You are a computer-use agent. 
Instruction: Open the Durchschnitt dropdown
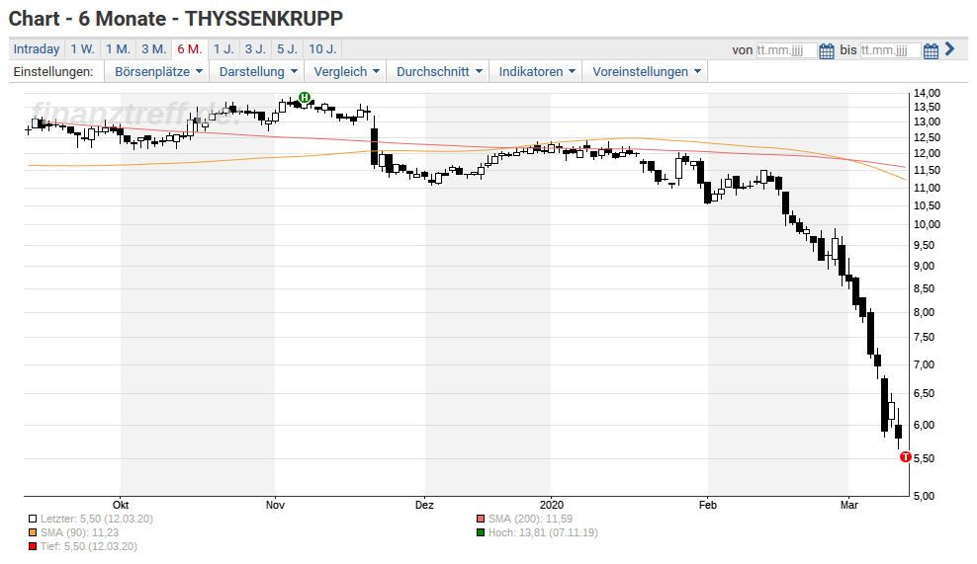pyautogui.click(x=439, y=71)
